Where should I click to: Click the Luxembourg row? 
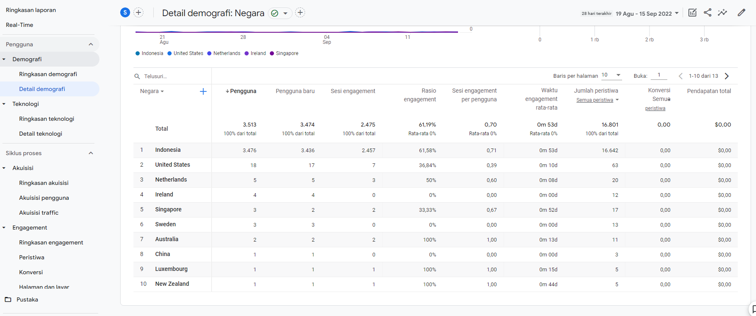point(435,269)
